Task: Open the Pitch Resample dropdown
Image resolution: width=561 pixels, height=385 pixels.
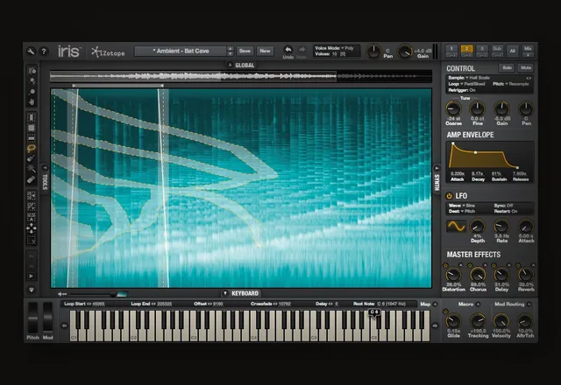Action: [510, 84]
